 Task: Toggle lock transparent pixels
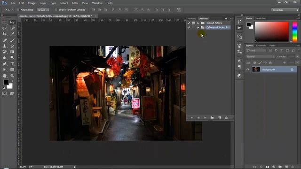click(x=254, y=63)
